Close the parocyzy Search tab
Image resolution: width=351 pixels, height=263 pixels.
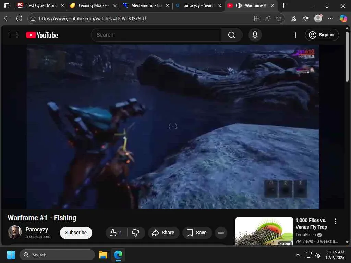point(220,5)
